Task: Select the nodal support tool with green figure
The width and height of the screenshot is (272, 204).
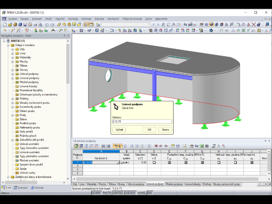Action: [x=36, y=30]
